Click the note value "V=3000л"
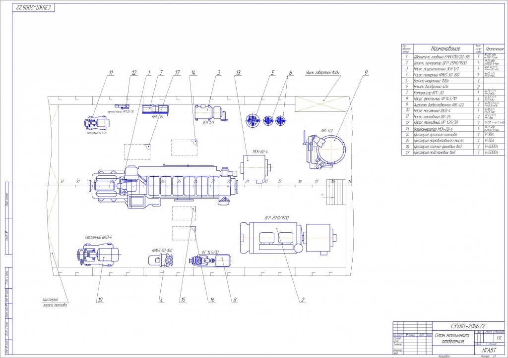 click(x=491, y=147)
